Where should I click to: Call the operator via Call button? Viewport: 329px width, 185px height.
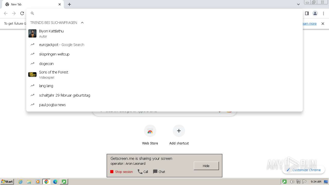tap(143, 172)
